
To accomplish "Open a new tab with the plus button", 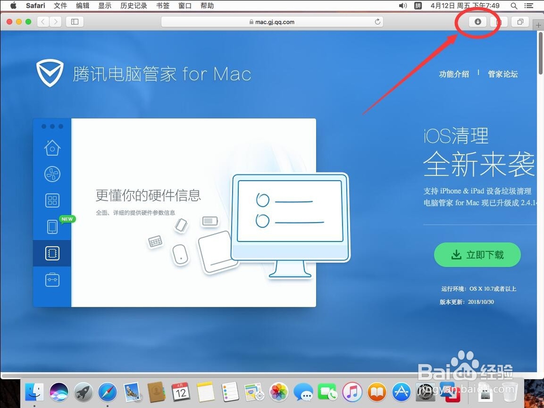I will tap(538, 25).
